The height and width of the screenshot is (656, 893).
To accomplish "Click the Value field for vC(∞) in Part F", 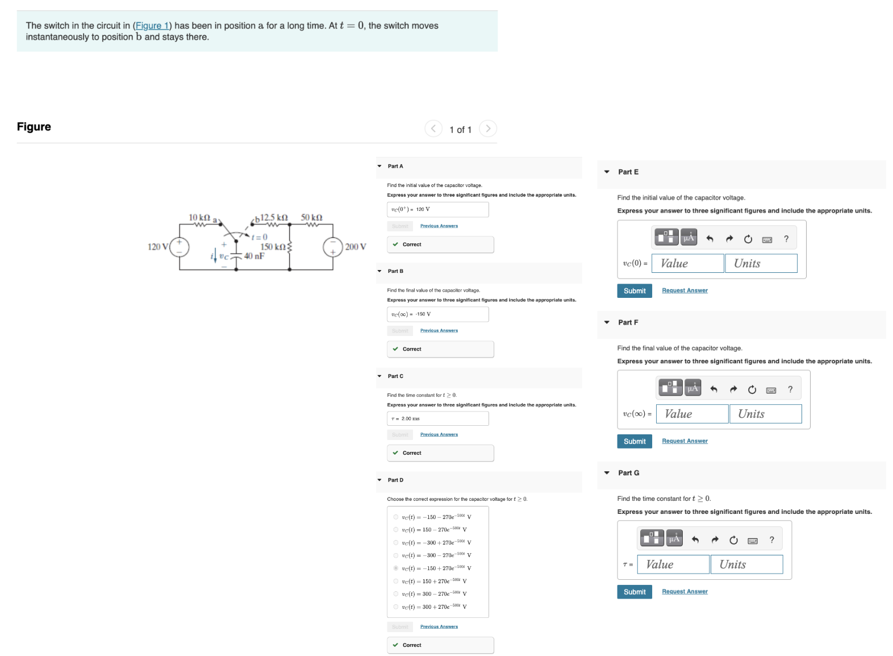I will point(692,414).
